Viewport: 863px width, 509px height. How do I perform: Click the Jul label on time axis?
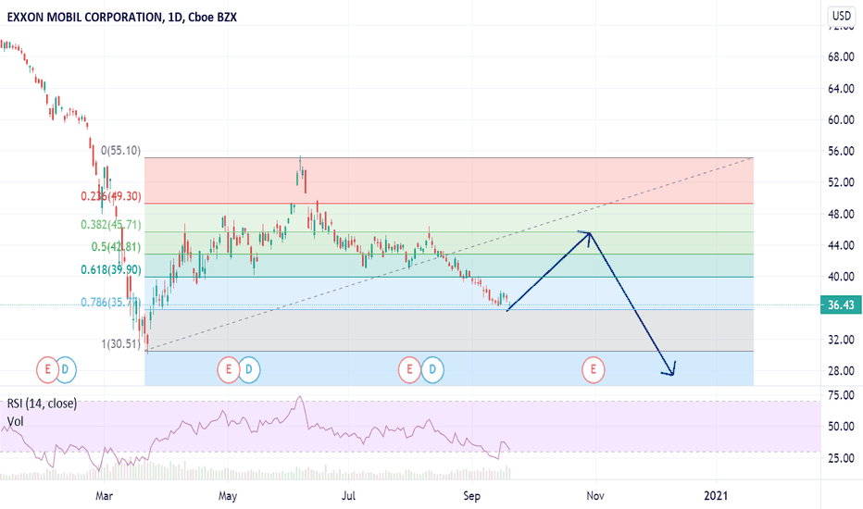348,496
